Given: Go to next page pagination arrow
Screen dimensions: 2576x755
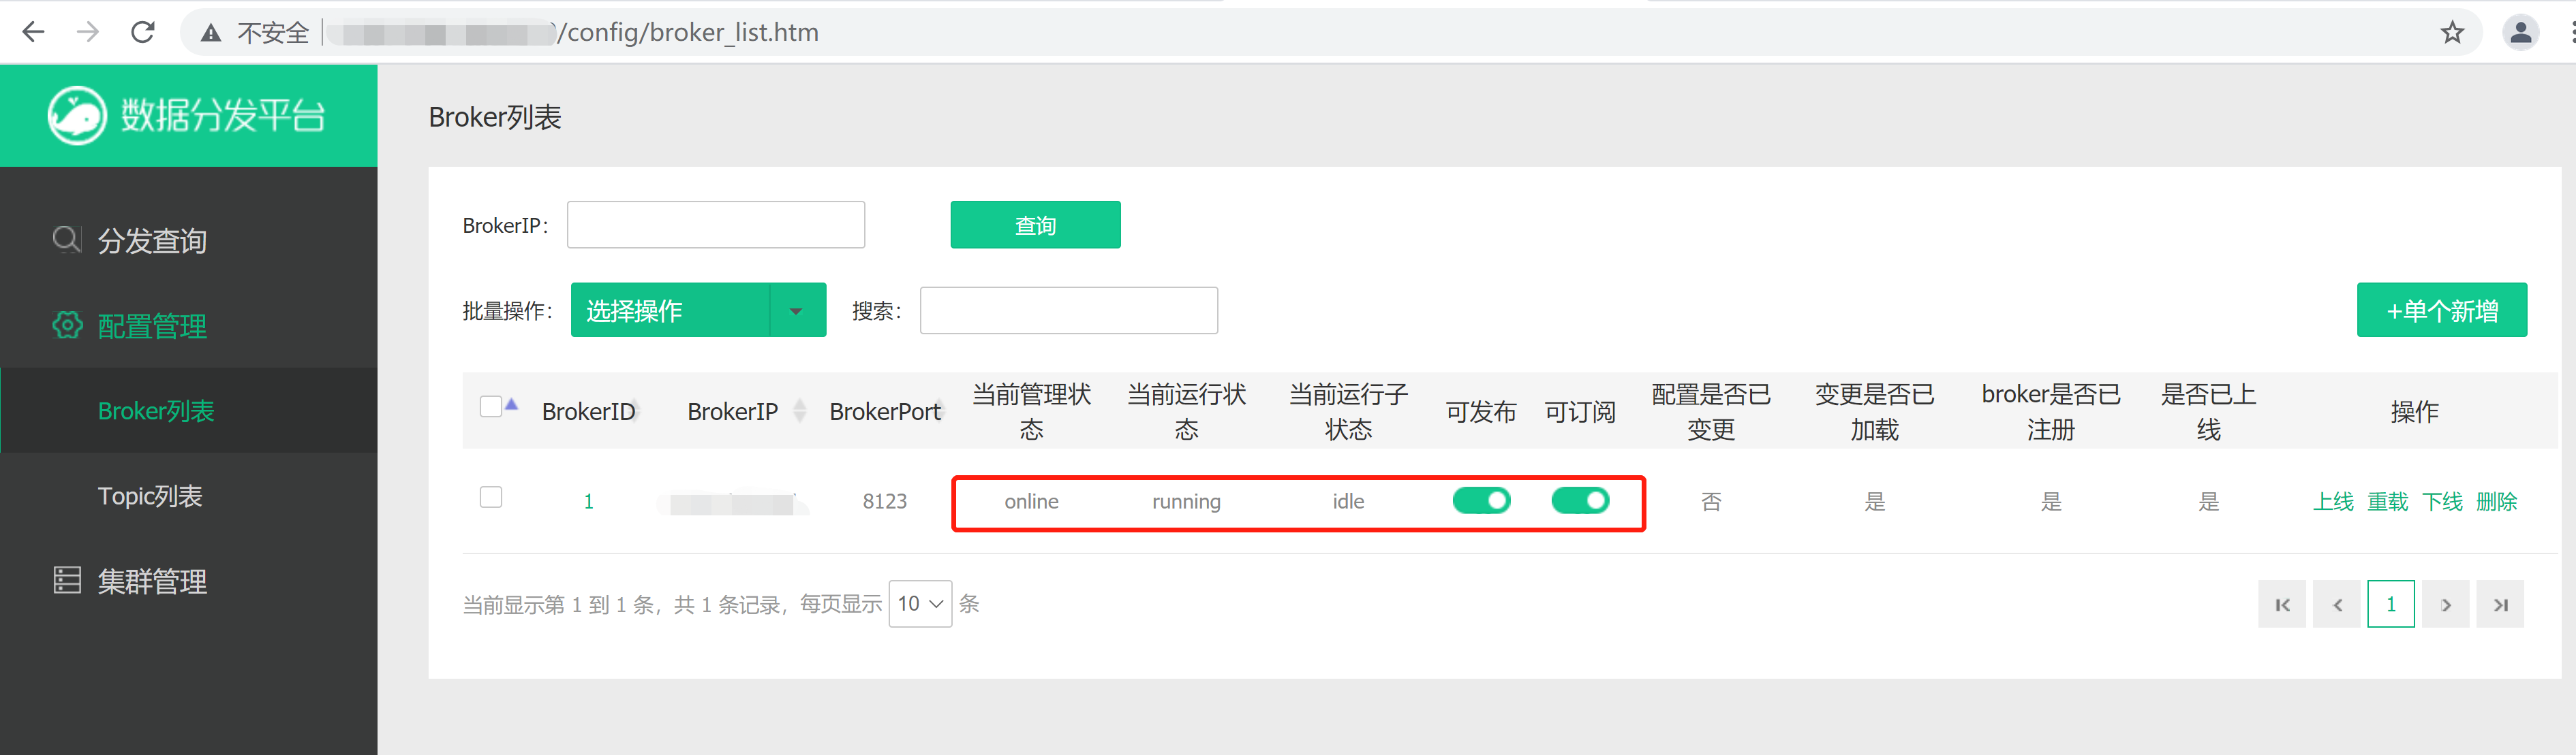Looking at the screenshot, I should coord(2446,604).
